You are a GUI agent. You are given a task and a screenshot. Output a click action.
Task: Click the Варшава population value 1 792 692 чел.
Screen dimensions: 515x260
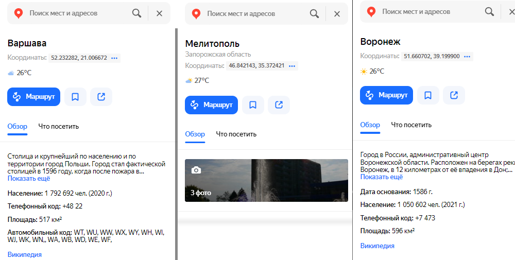pos(78,194)
